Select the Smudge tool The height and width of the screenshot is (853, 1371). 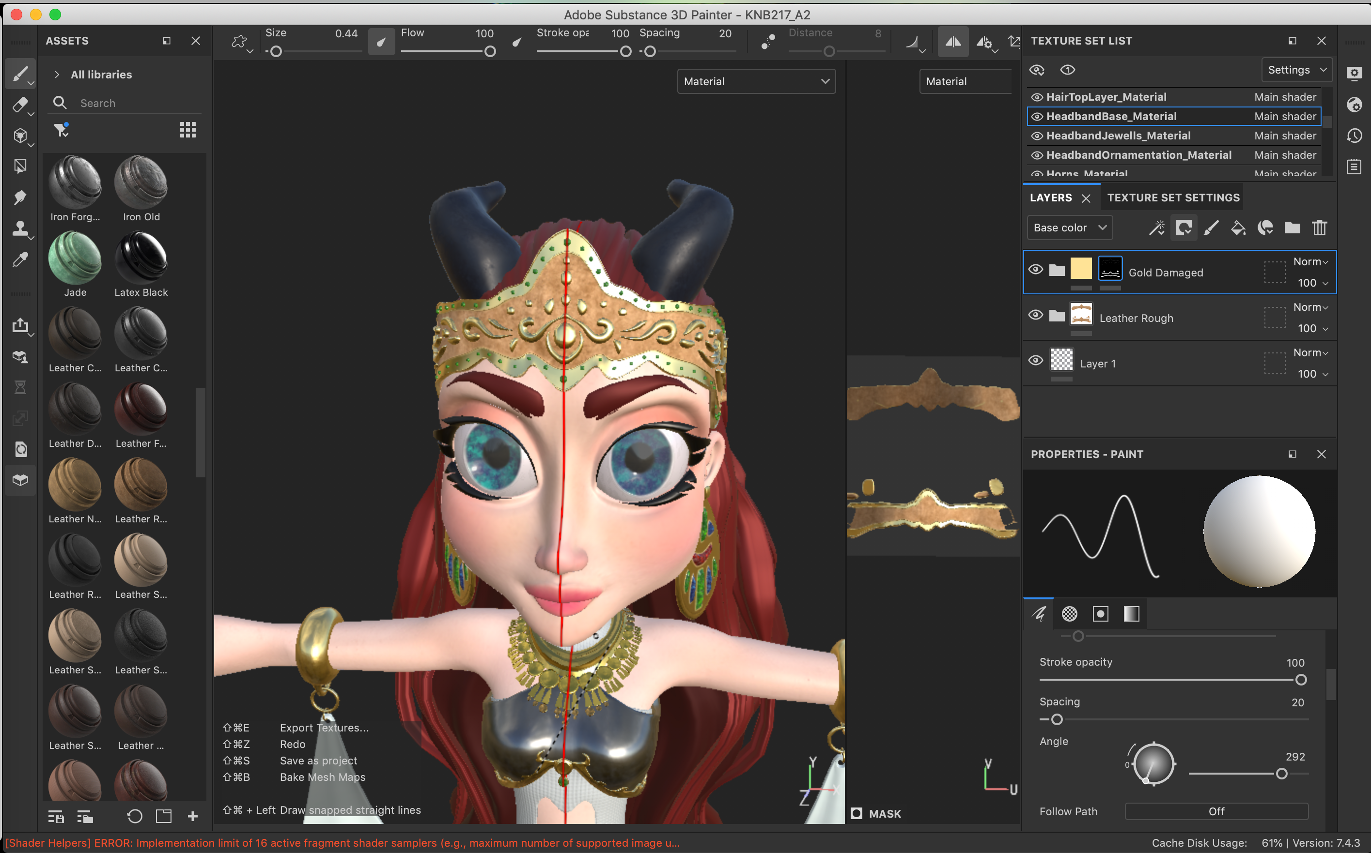(20, 198)
